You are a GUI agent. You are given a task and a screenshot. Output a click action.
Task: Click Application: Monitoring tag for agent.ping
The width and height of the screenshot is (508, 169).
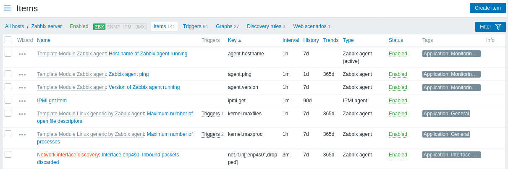click(x=451, y=74)
